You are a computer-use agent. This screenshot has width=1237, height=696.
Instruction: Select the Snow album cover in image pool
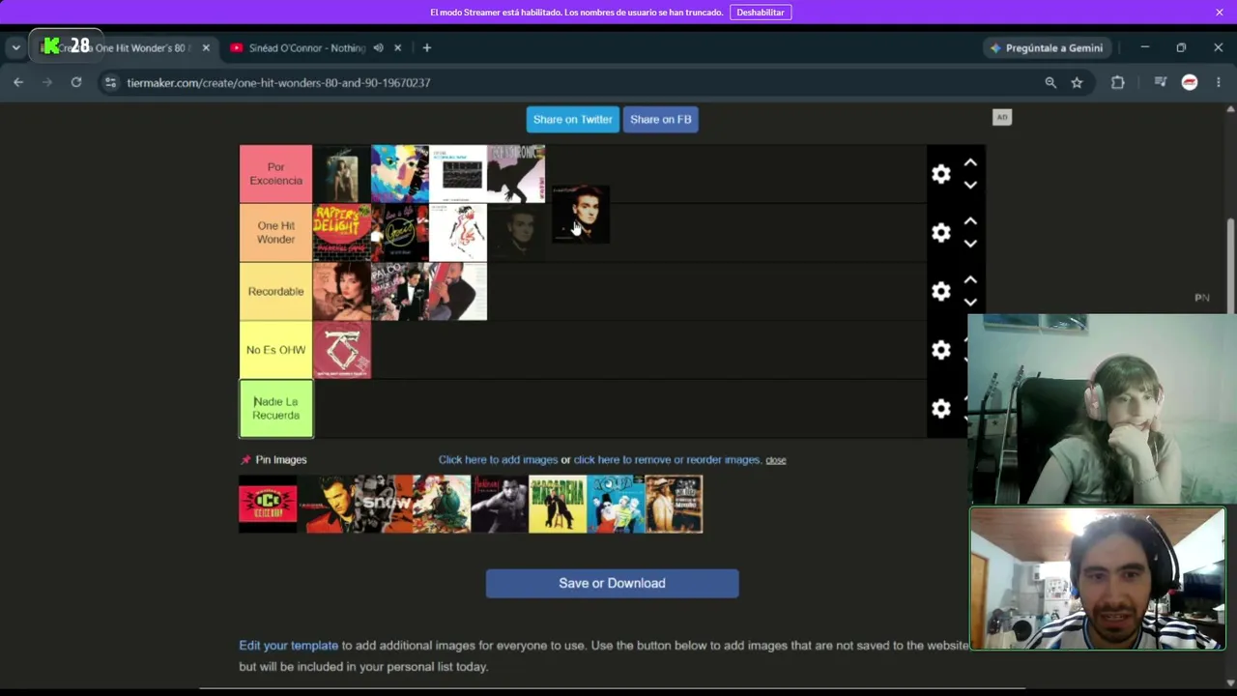384,504
